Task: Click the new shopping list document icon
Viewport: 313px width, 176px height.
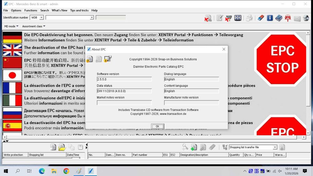Action: coord(53,147)
